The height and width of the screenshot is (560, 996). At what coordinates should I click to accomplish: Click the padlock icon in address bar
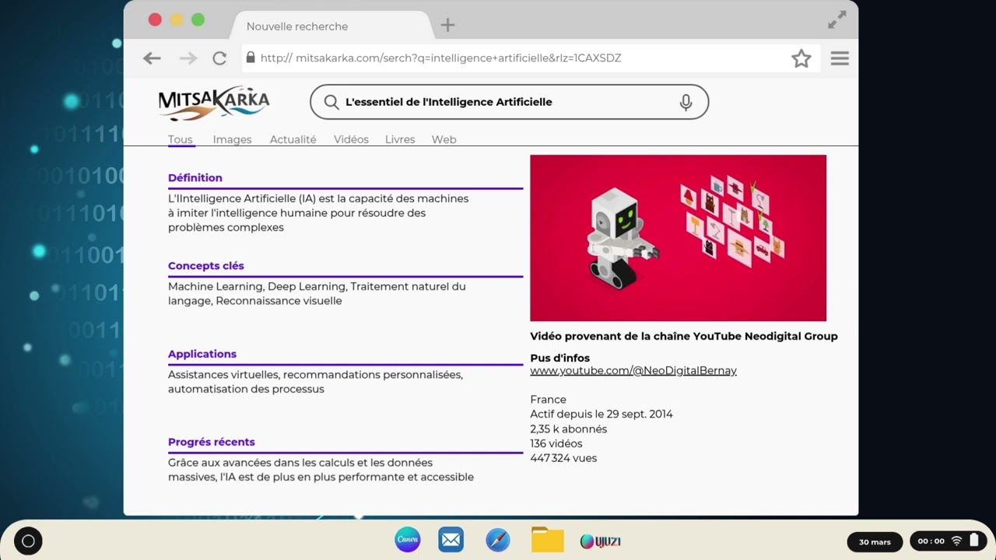(x=251, y=58)
